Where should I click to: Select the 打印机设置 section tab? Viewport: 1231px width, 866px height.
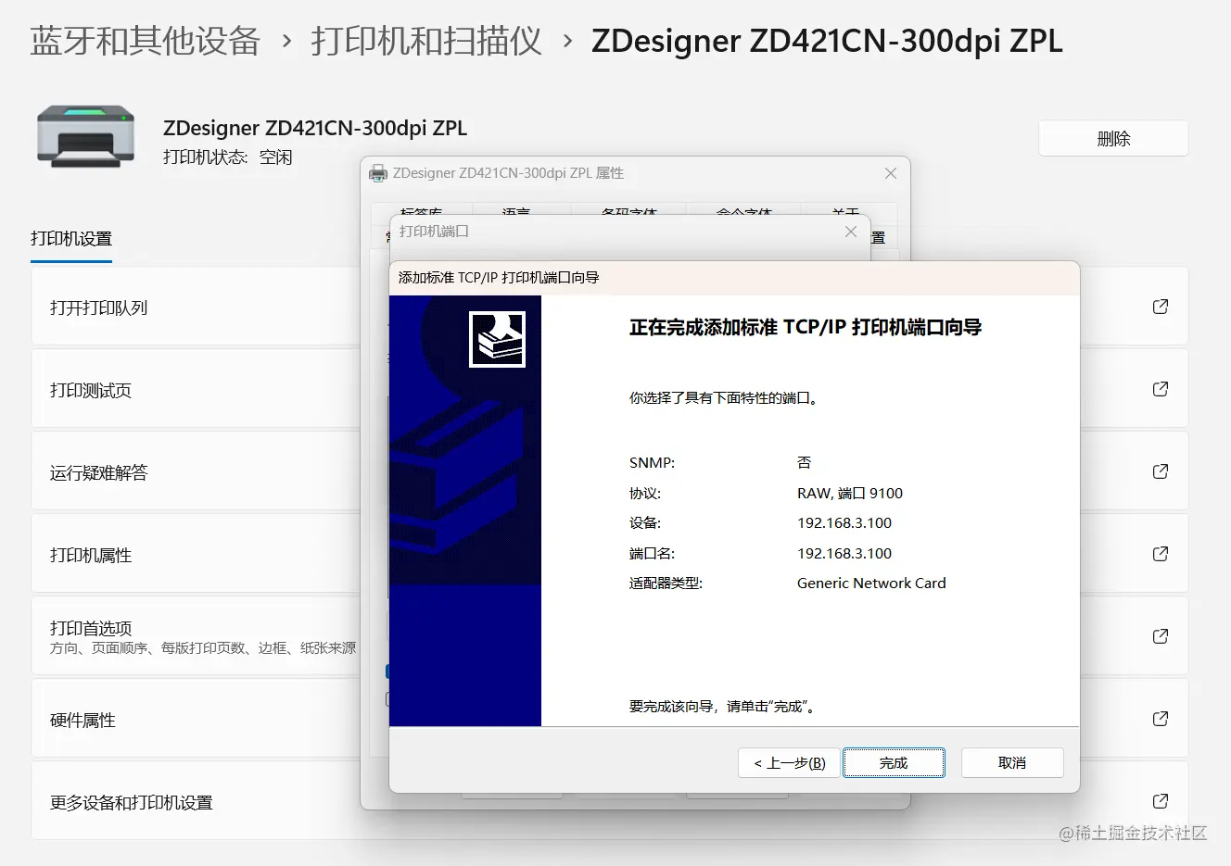pos(70,238)
